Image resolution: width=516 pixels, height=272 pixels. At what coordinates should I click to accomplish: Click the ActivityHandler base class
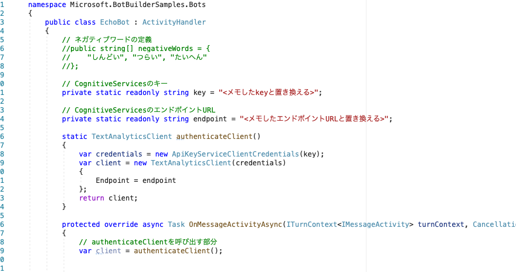(x=174, y=22)
